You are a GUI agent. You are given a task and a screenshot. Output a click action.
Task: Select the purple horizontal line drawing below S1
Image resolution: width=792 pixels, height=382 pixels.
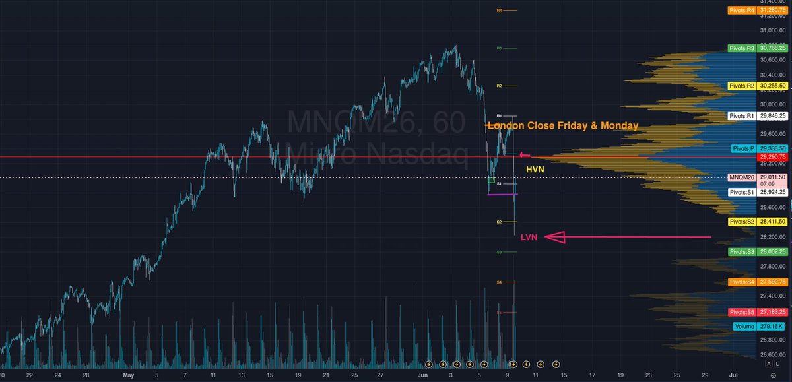pos(503,194)
